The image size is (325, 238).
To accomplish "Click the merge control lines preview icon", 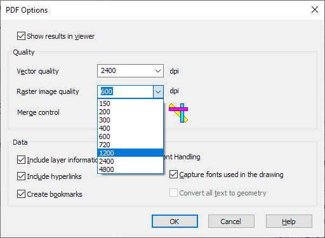I will [x=178, y=113].
